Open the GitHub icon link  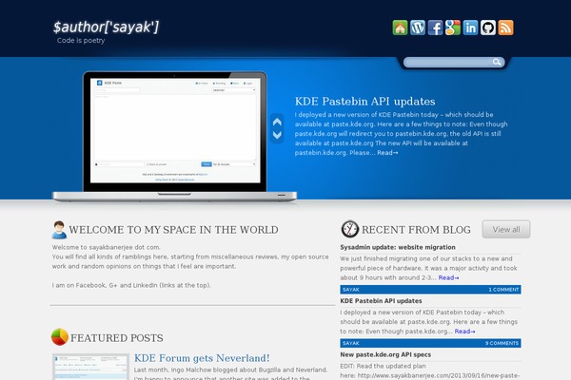pyautogui.click(x=488, y=28)
